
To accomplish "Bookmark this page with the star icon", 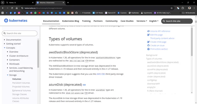I will tap(172, 8).
